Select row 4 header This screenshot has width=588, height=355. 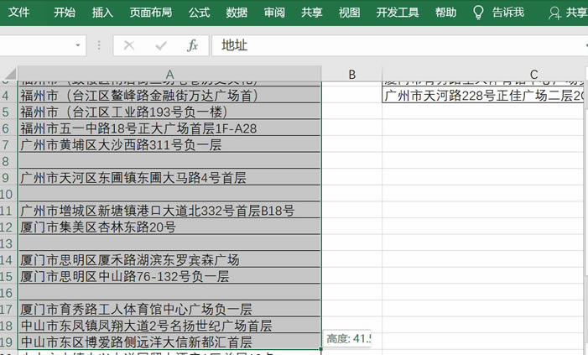coord(8,96)
